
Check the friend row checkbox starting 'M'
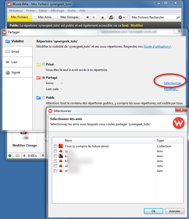[55, 161]
